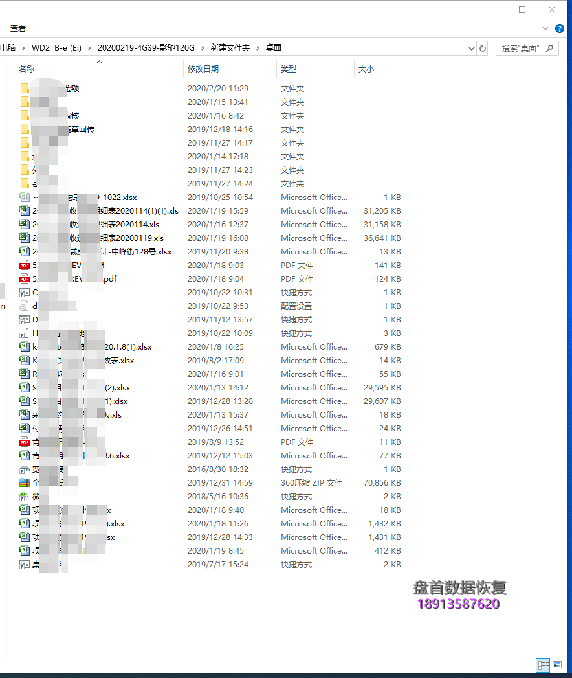Open the help question mark icon
The height and width of the screenshot is (678, 572).
click(559, 28)
